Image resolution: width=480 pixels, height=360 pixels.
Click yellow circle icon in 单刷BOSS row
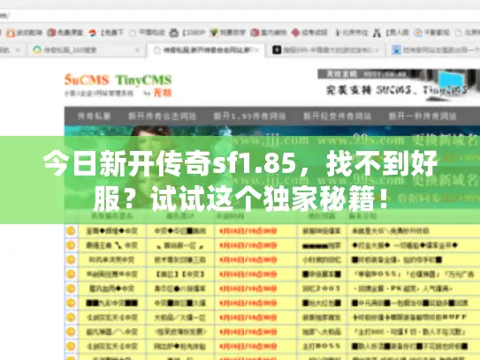point(71,274)
